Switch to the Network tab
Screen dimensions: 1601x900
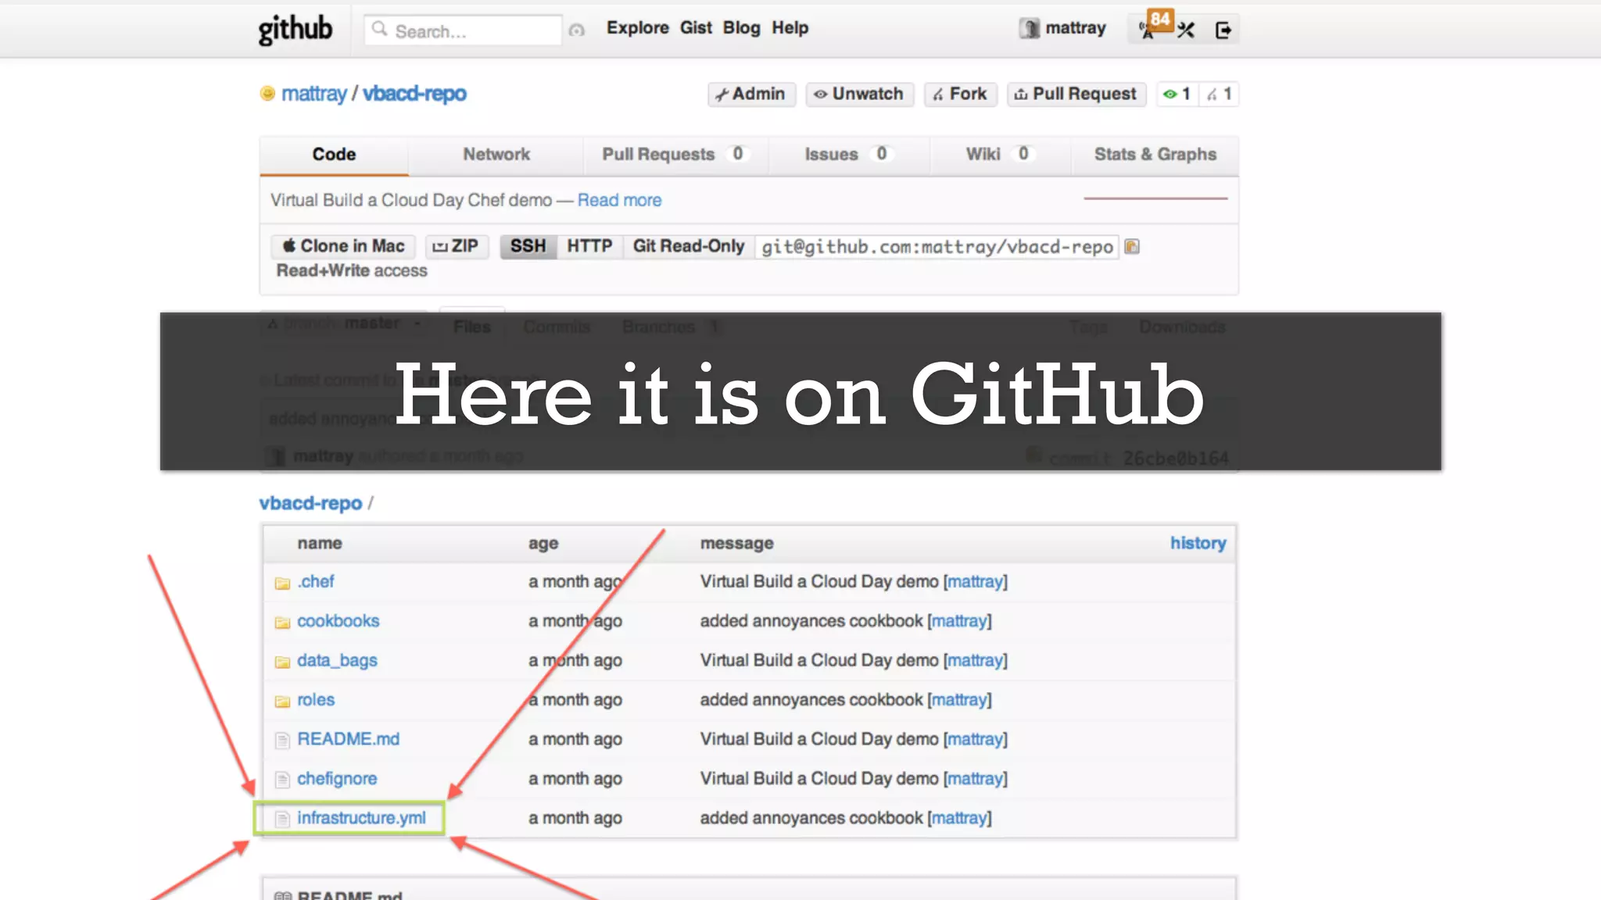(x=496, y=155)
